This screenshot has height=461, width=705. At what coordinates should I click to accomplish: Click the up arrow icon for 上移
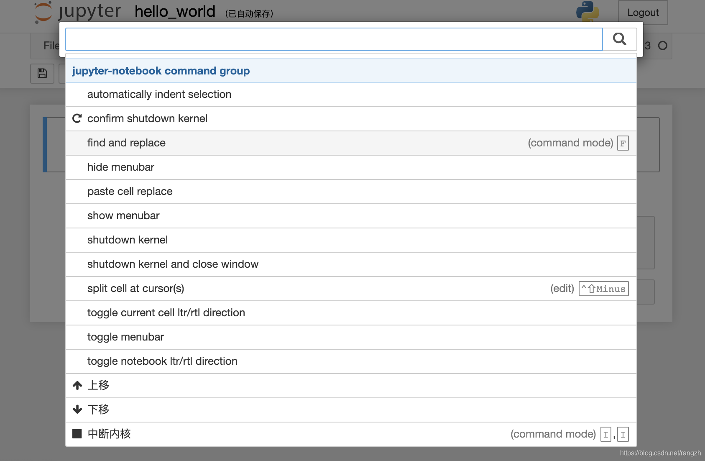click(x=77, y=385)
